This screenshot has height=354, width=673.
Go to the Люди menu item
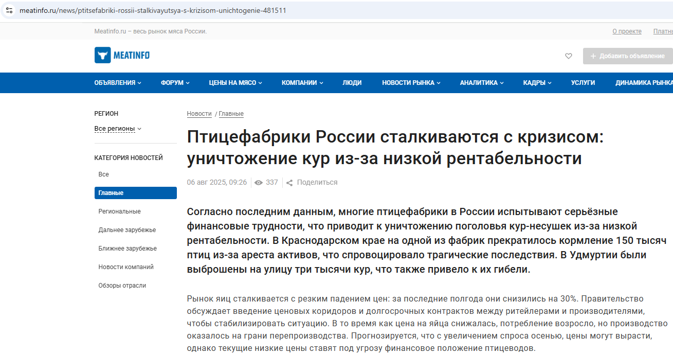tap(352, 83)
